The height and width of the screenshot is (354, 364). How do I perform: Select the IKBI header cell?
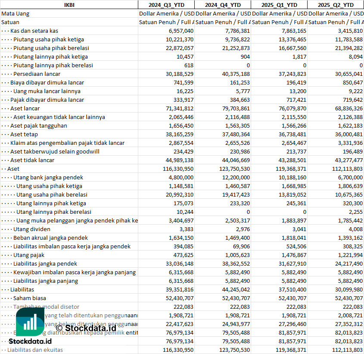coord(69,5)
